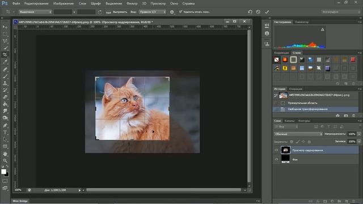Commit the crop with the checkmark
This screenshot has height=204, width=363.
267,12
